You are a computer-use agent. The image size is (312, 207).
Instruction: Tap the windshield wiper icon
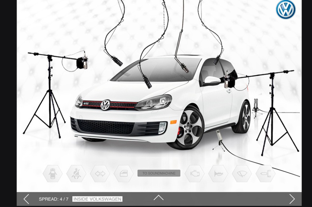point(242,174)
